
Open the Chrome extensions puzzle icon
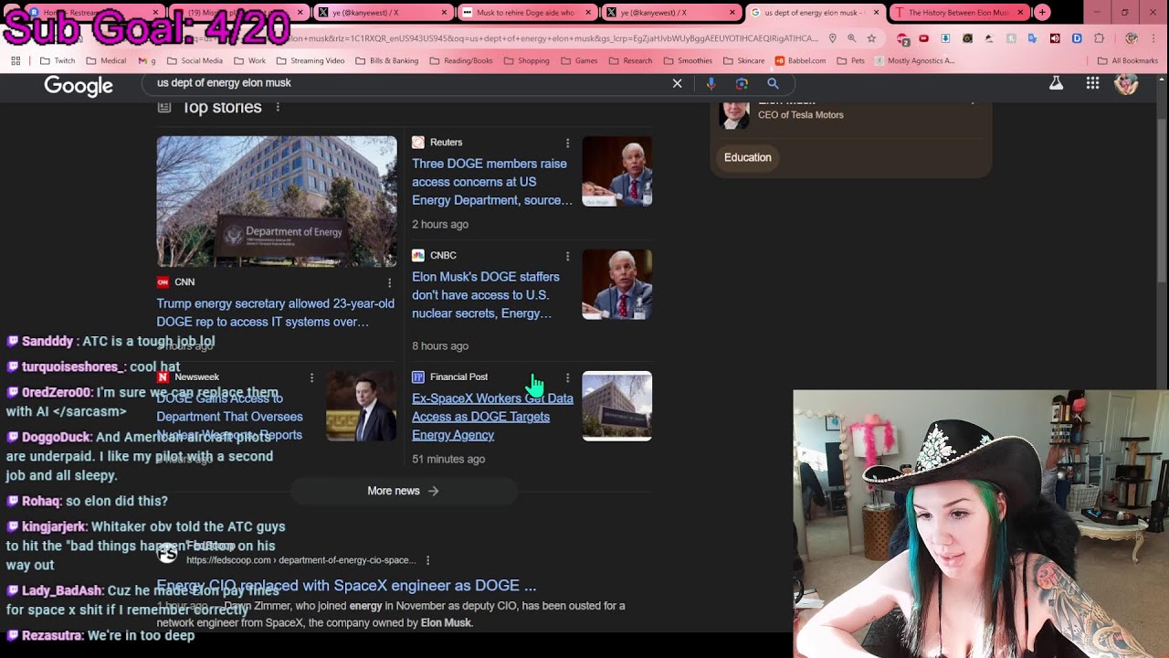pos(1099,38)
